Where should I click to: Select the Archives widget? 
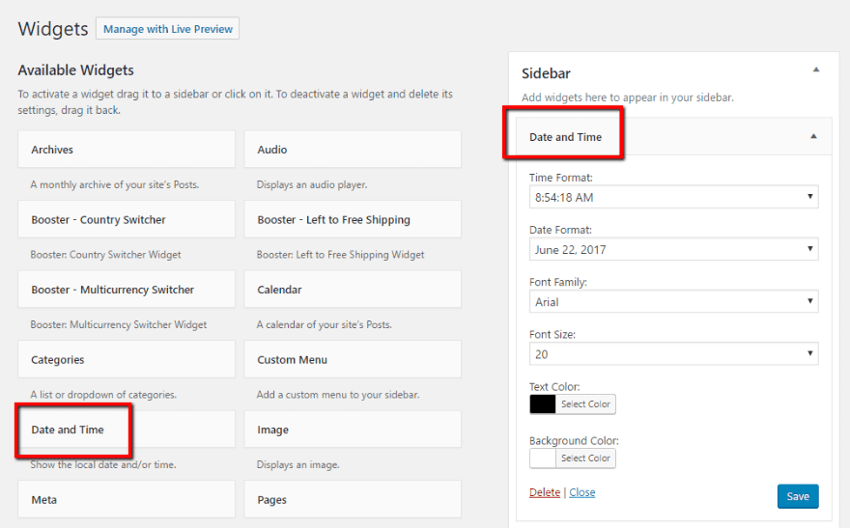[126, 150]
